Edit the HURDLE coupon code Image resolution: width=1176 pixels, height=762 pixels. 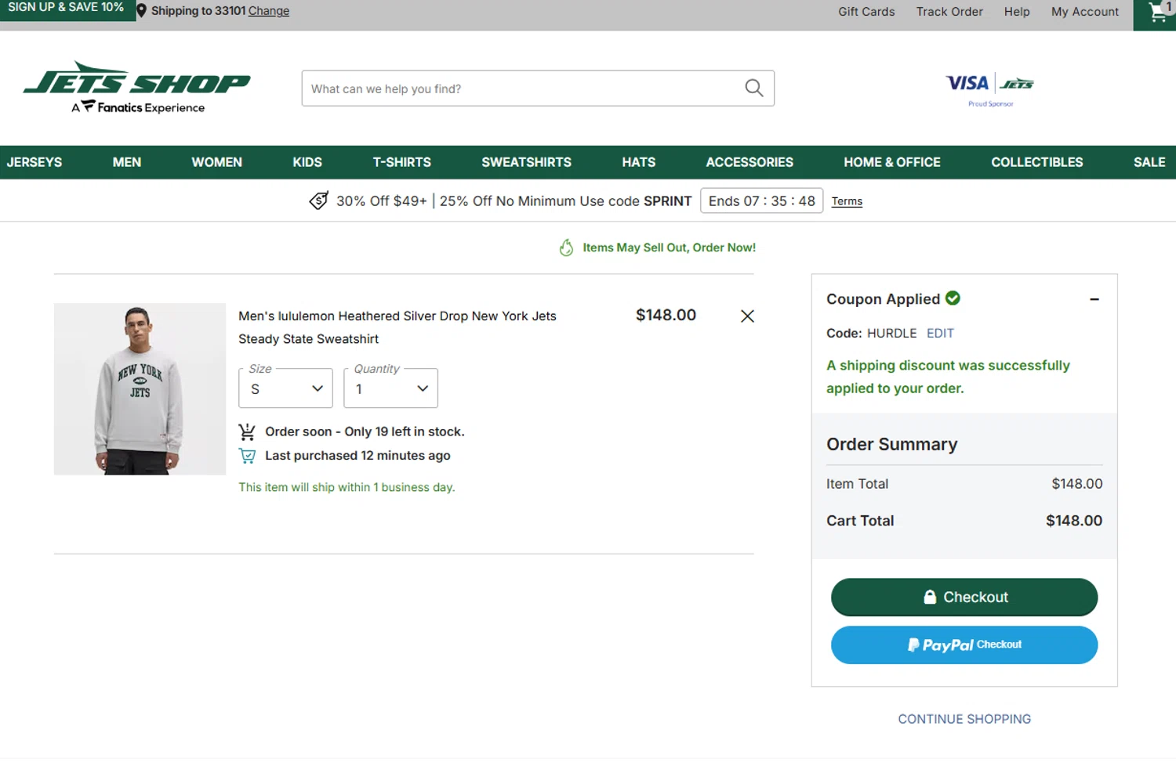point(940,333)
